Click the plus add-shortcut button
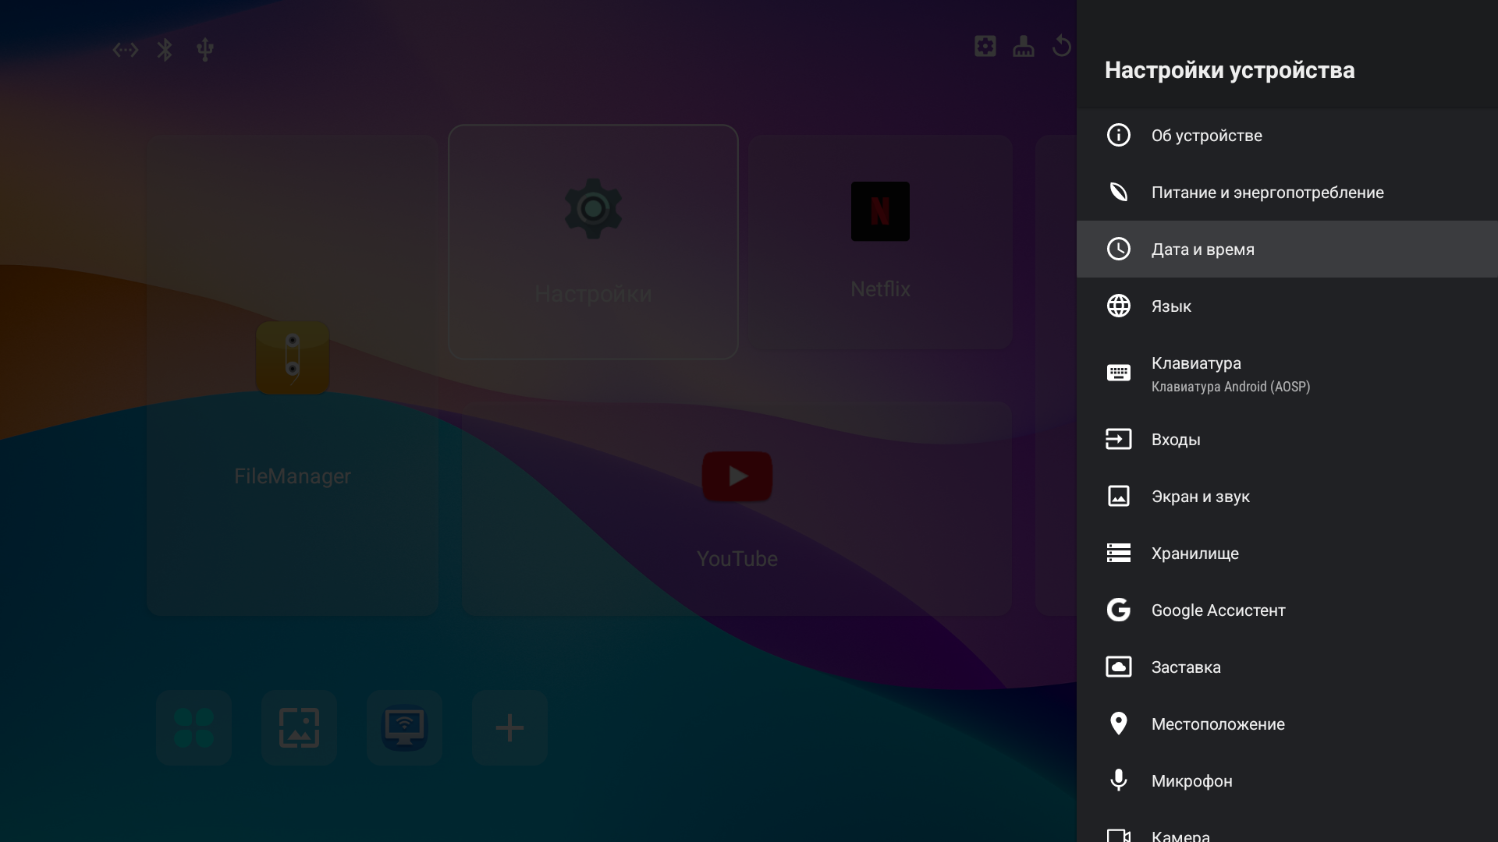1498x842 pixels. (509, 727)
